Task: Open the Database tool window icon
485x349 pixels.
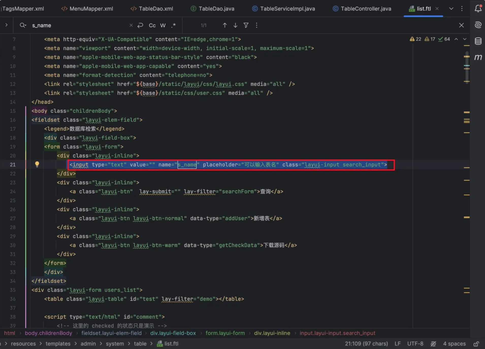Action: tap(478, 41)
